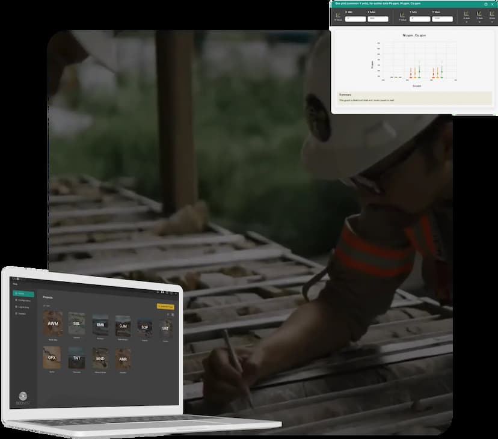Open the SOP project thumbnail
The image size is (498, 439).
[144, 328]
